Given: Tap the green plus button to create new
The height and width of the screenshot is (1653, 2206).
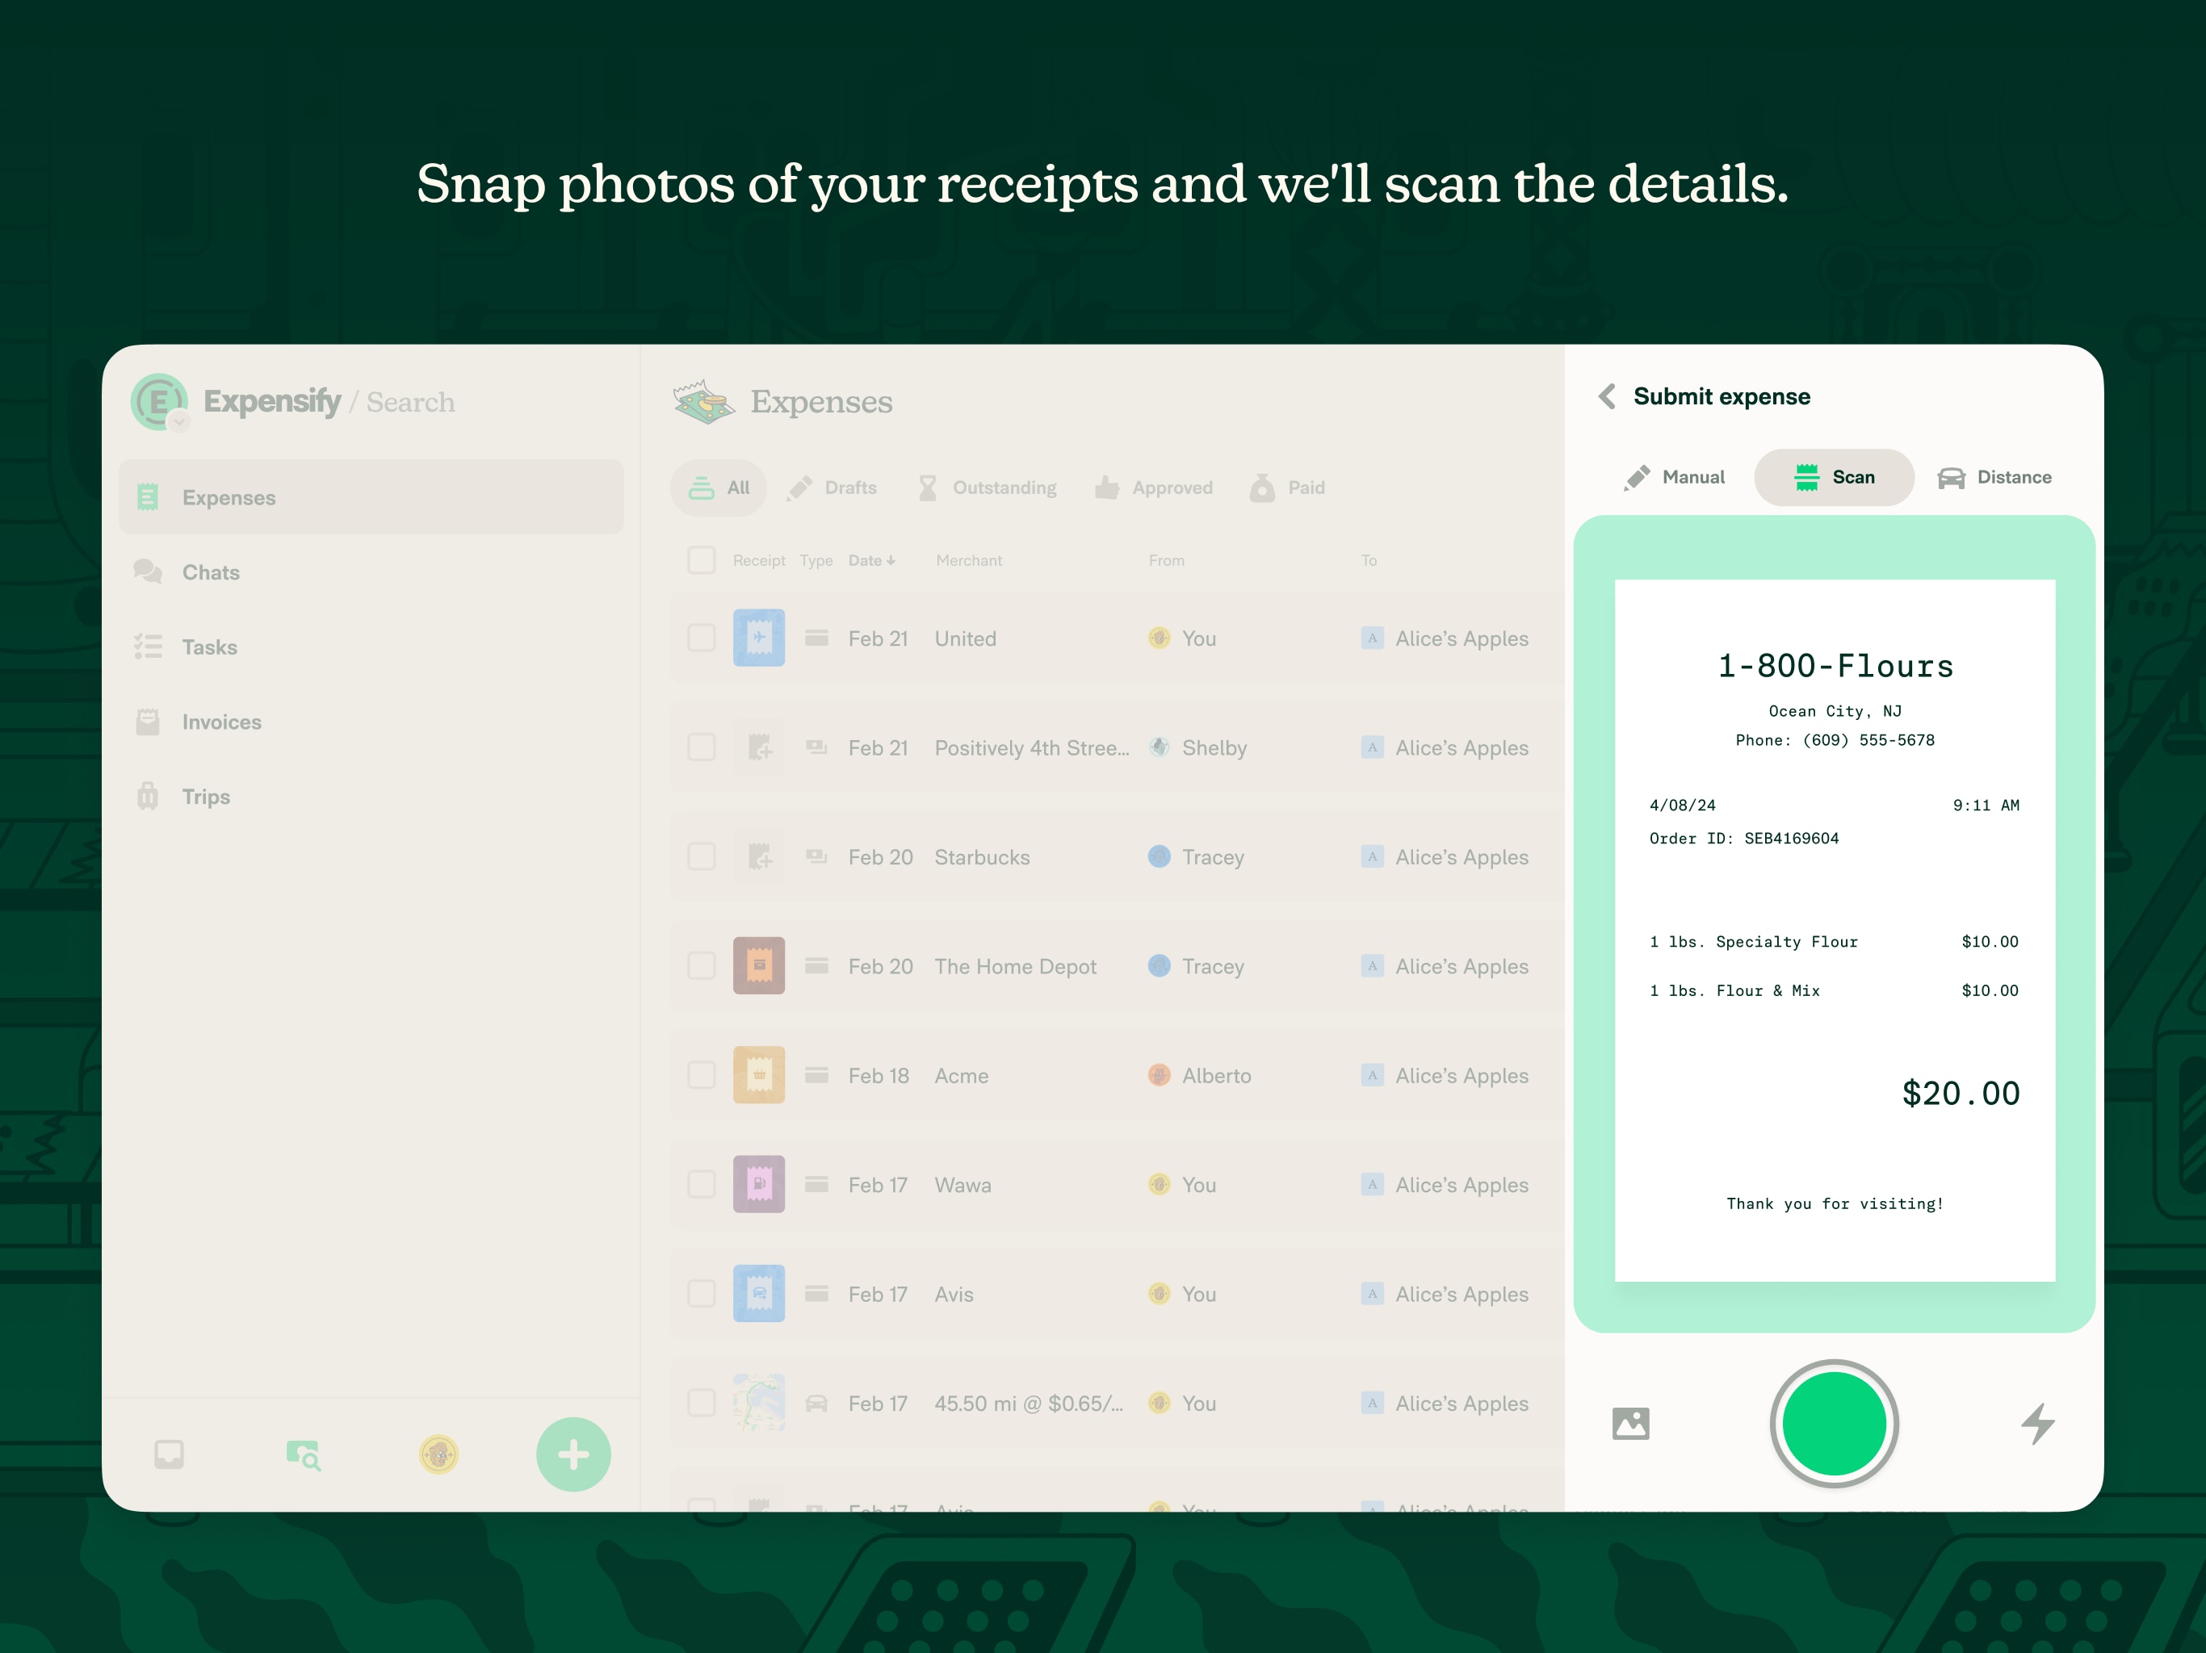Looking at the screenshot, I should pyautogui.click(x=572, y=1454).
